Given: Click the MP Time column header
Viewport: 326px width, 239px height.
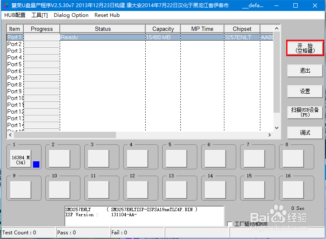Looking at the screenshot, I should 202,29.
